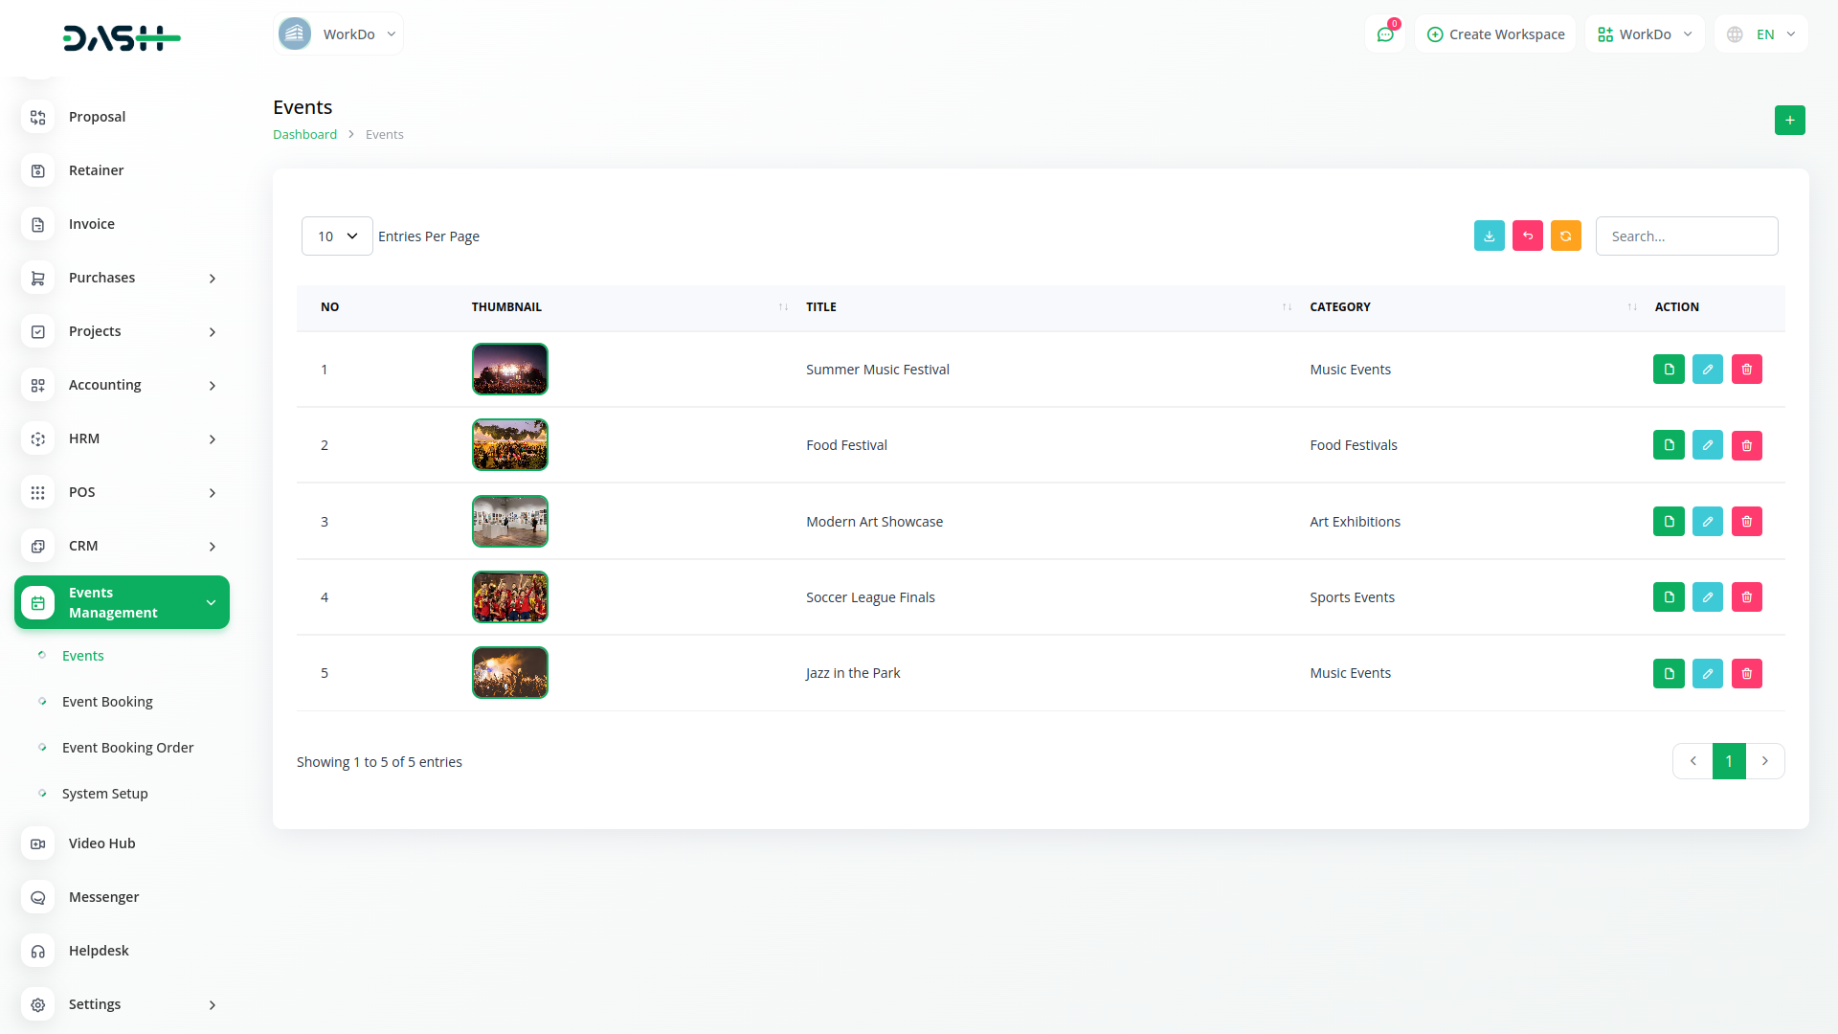Delete the Jazz in the Park event
Viewport: 1838px width, 1034px height.
1746,673
